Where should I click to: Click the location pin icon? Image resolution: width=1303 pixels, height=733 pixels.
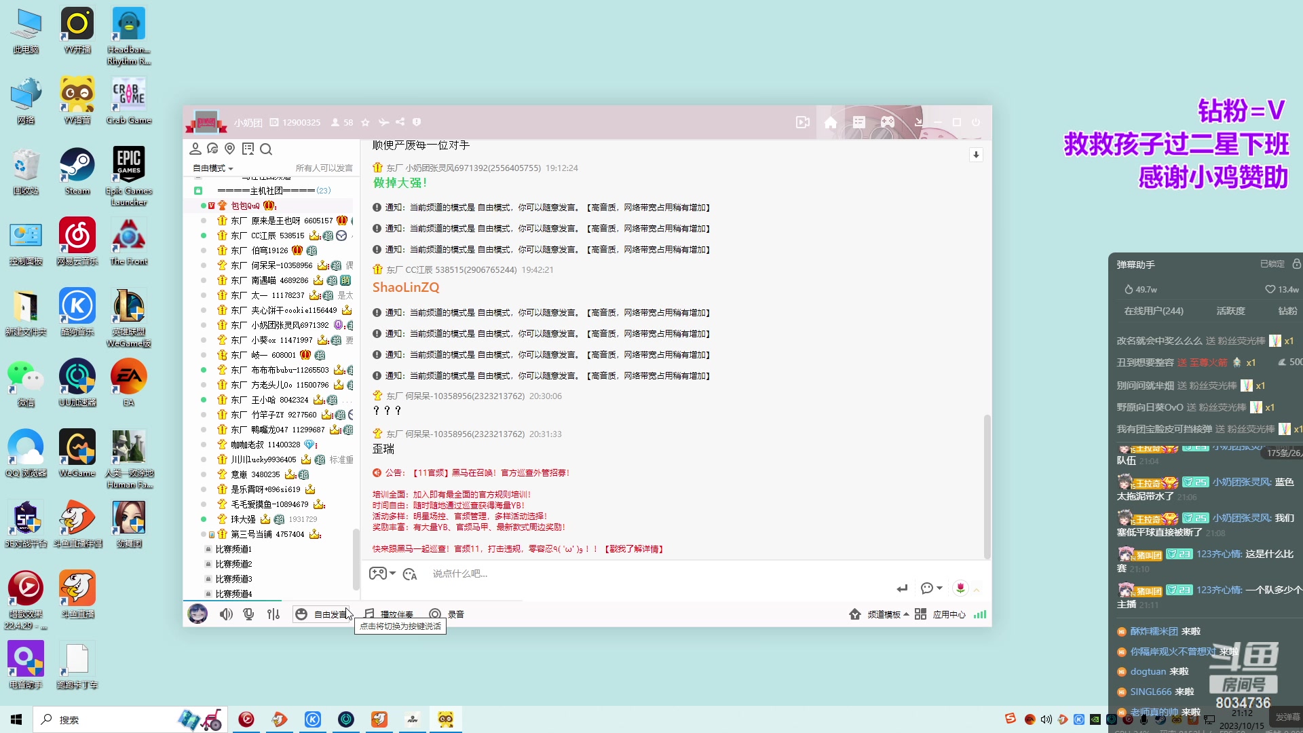(x=230, y=149)
